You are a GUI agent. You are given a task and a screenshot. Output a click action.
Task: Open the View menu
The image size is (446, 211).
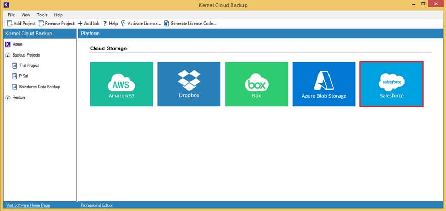pos(26,15)
